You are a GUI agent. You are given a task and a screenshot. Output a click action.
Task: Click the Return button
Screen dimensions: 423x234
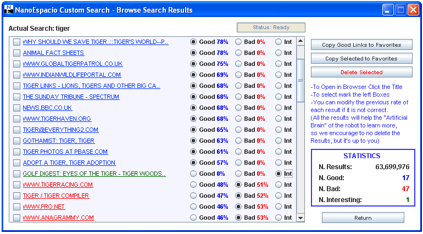tap(363, 218)
